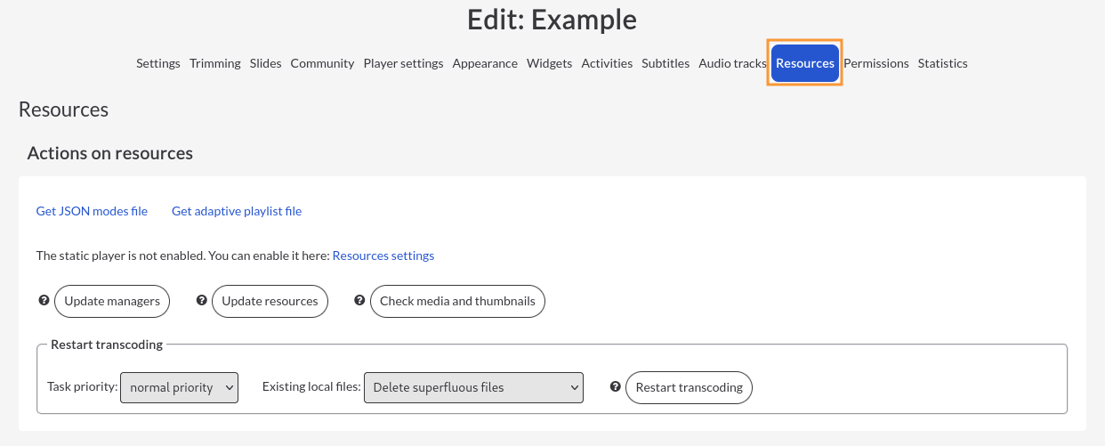The height and width of the screenshot is (446, 1105).
Task: Open the Permissions tab
Action: pyautogui.click(x=876, y=63)
